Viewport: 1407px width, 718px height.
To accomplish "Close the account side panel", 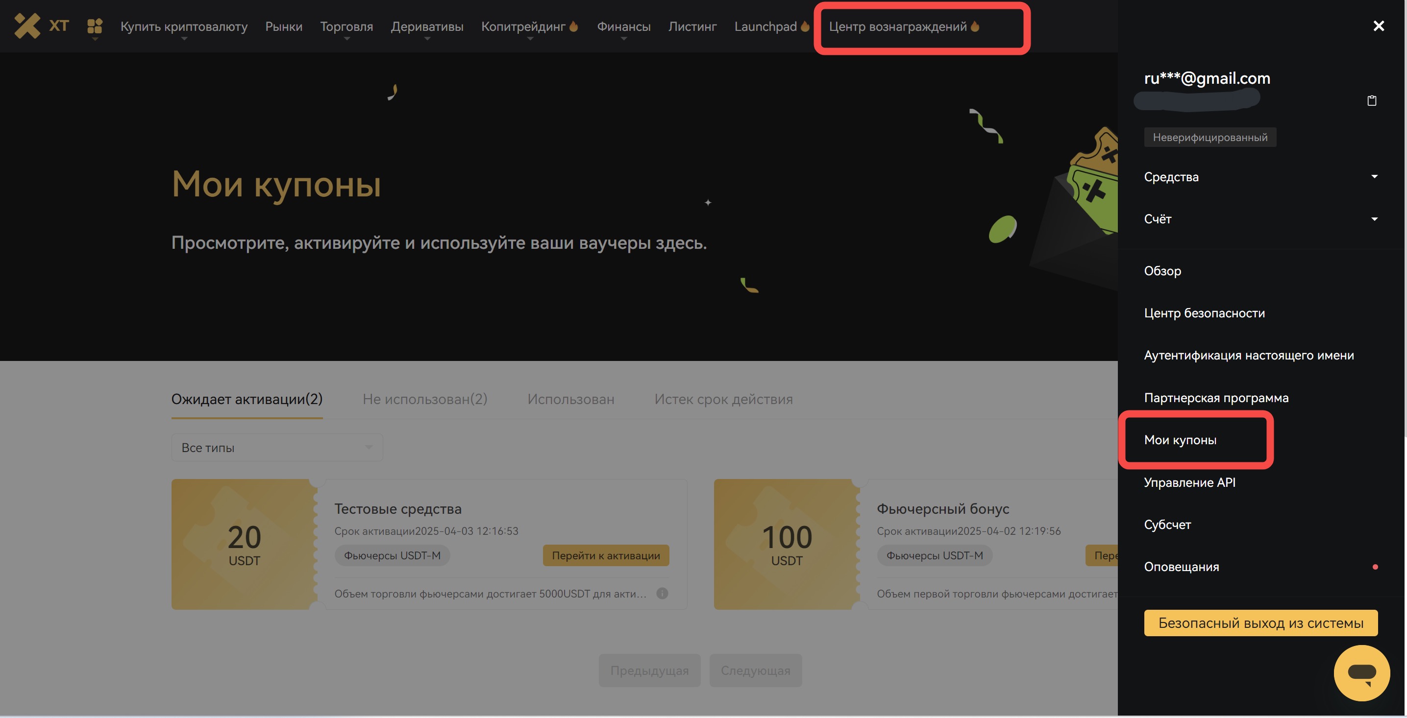I will [1379, 25].
